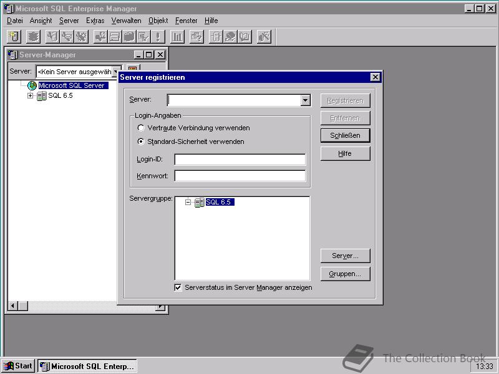499x374 pixels.
Task: Click the Login-ID input field
Action: tap(240, 160)
